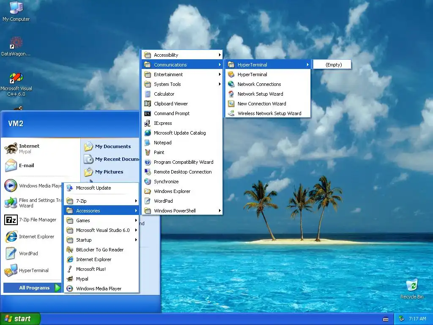Click the Paint icon in Accessories
This screenshot has height=325, width=433.
click(x=148, y=152)
